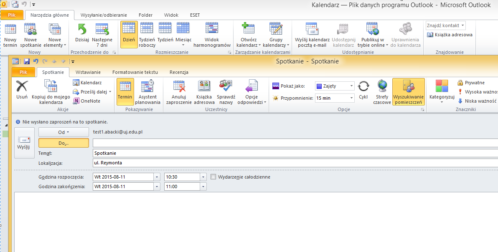Open the Folder ribbon tab
The width and height of the screenshot is (498, 252).
tap(145, 15)
